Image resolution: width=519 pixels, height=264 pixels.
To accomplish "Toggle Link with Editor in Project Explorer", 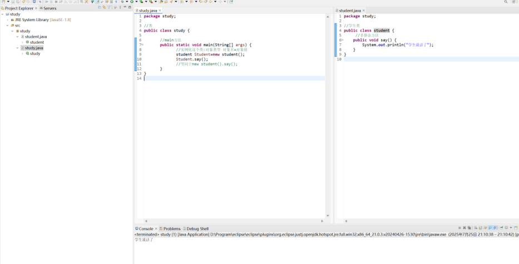I will click(x=104, y=7).
